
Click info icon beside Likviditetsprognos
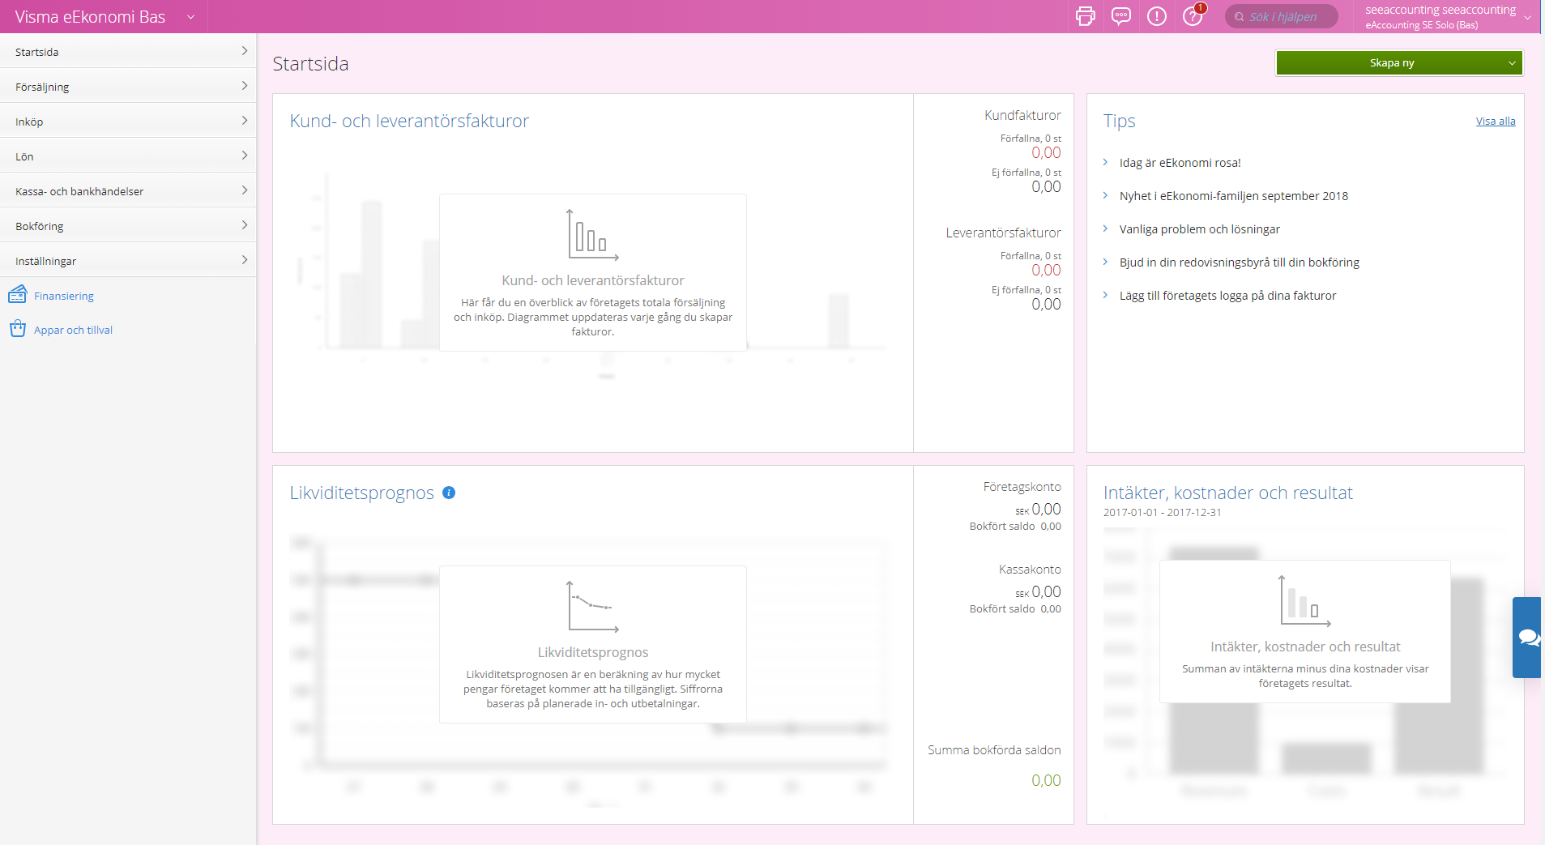(449, 493)
